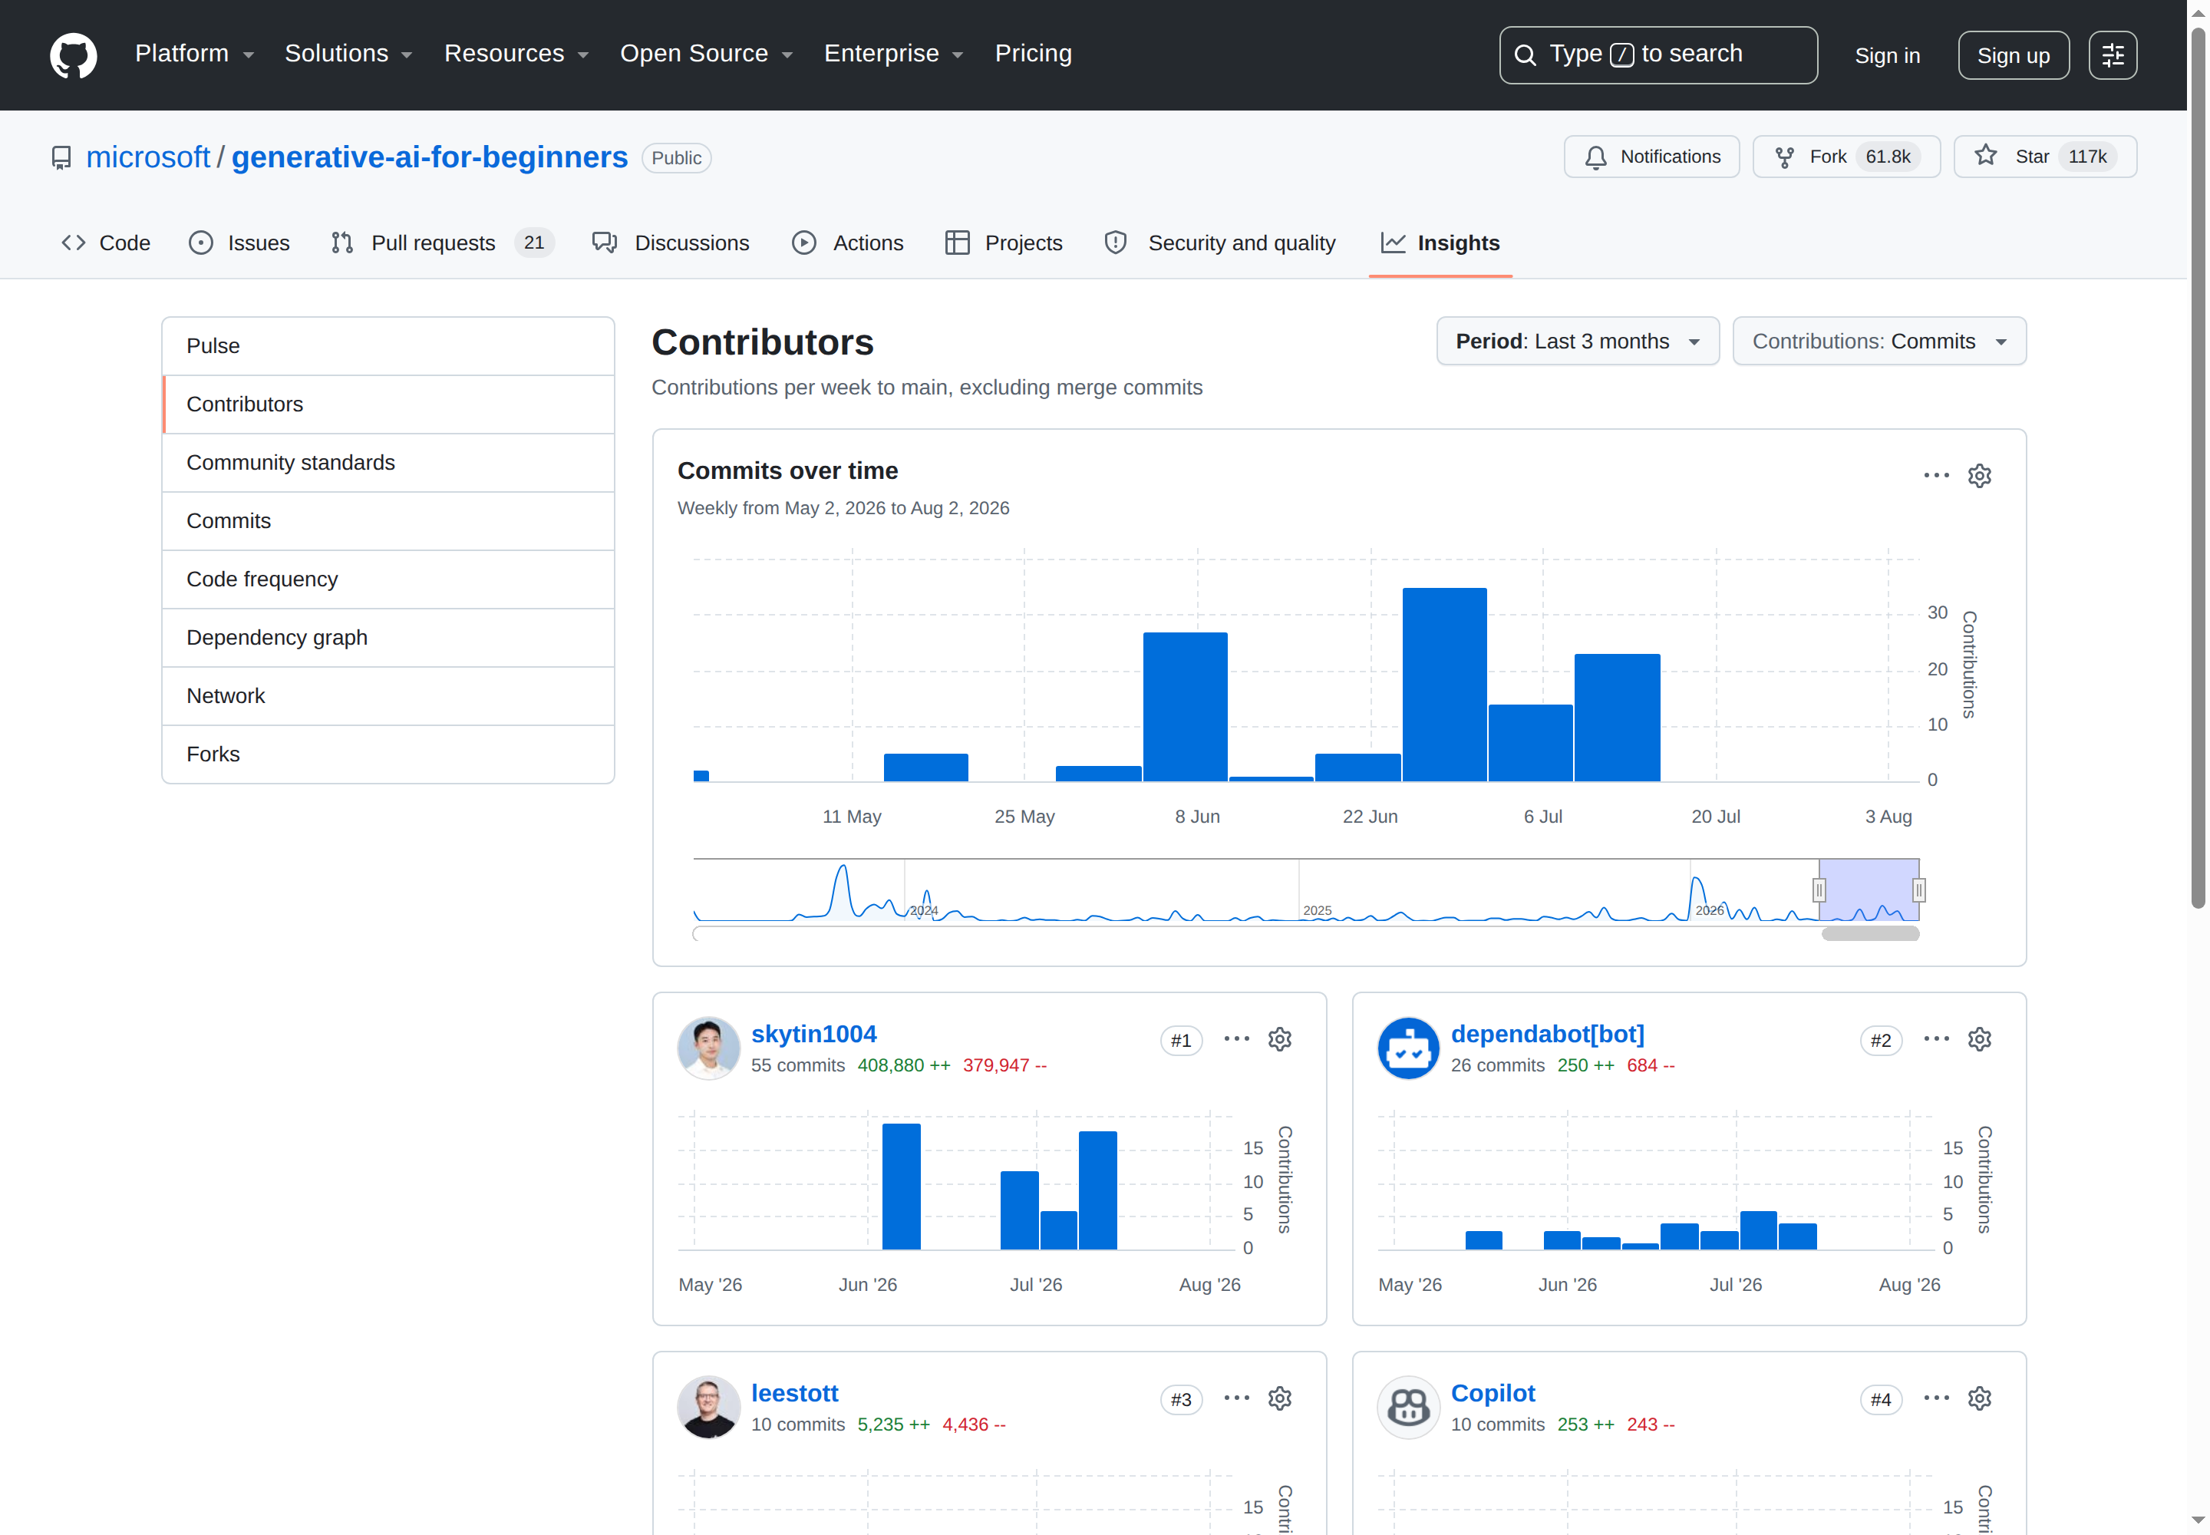Image resolution: width=2210 pixels, height=1535 pixels.
Task: Open the microsoft organization link
Action: (x=148, y=157)
